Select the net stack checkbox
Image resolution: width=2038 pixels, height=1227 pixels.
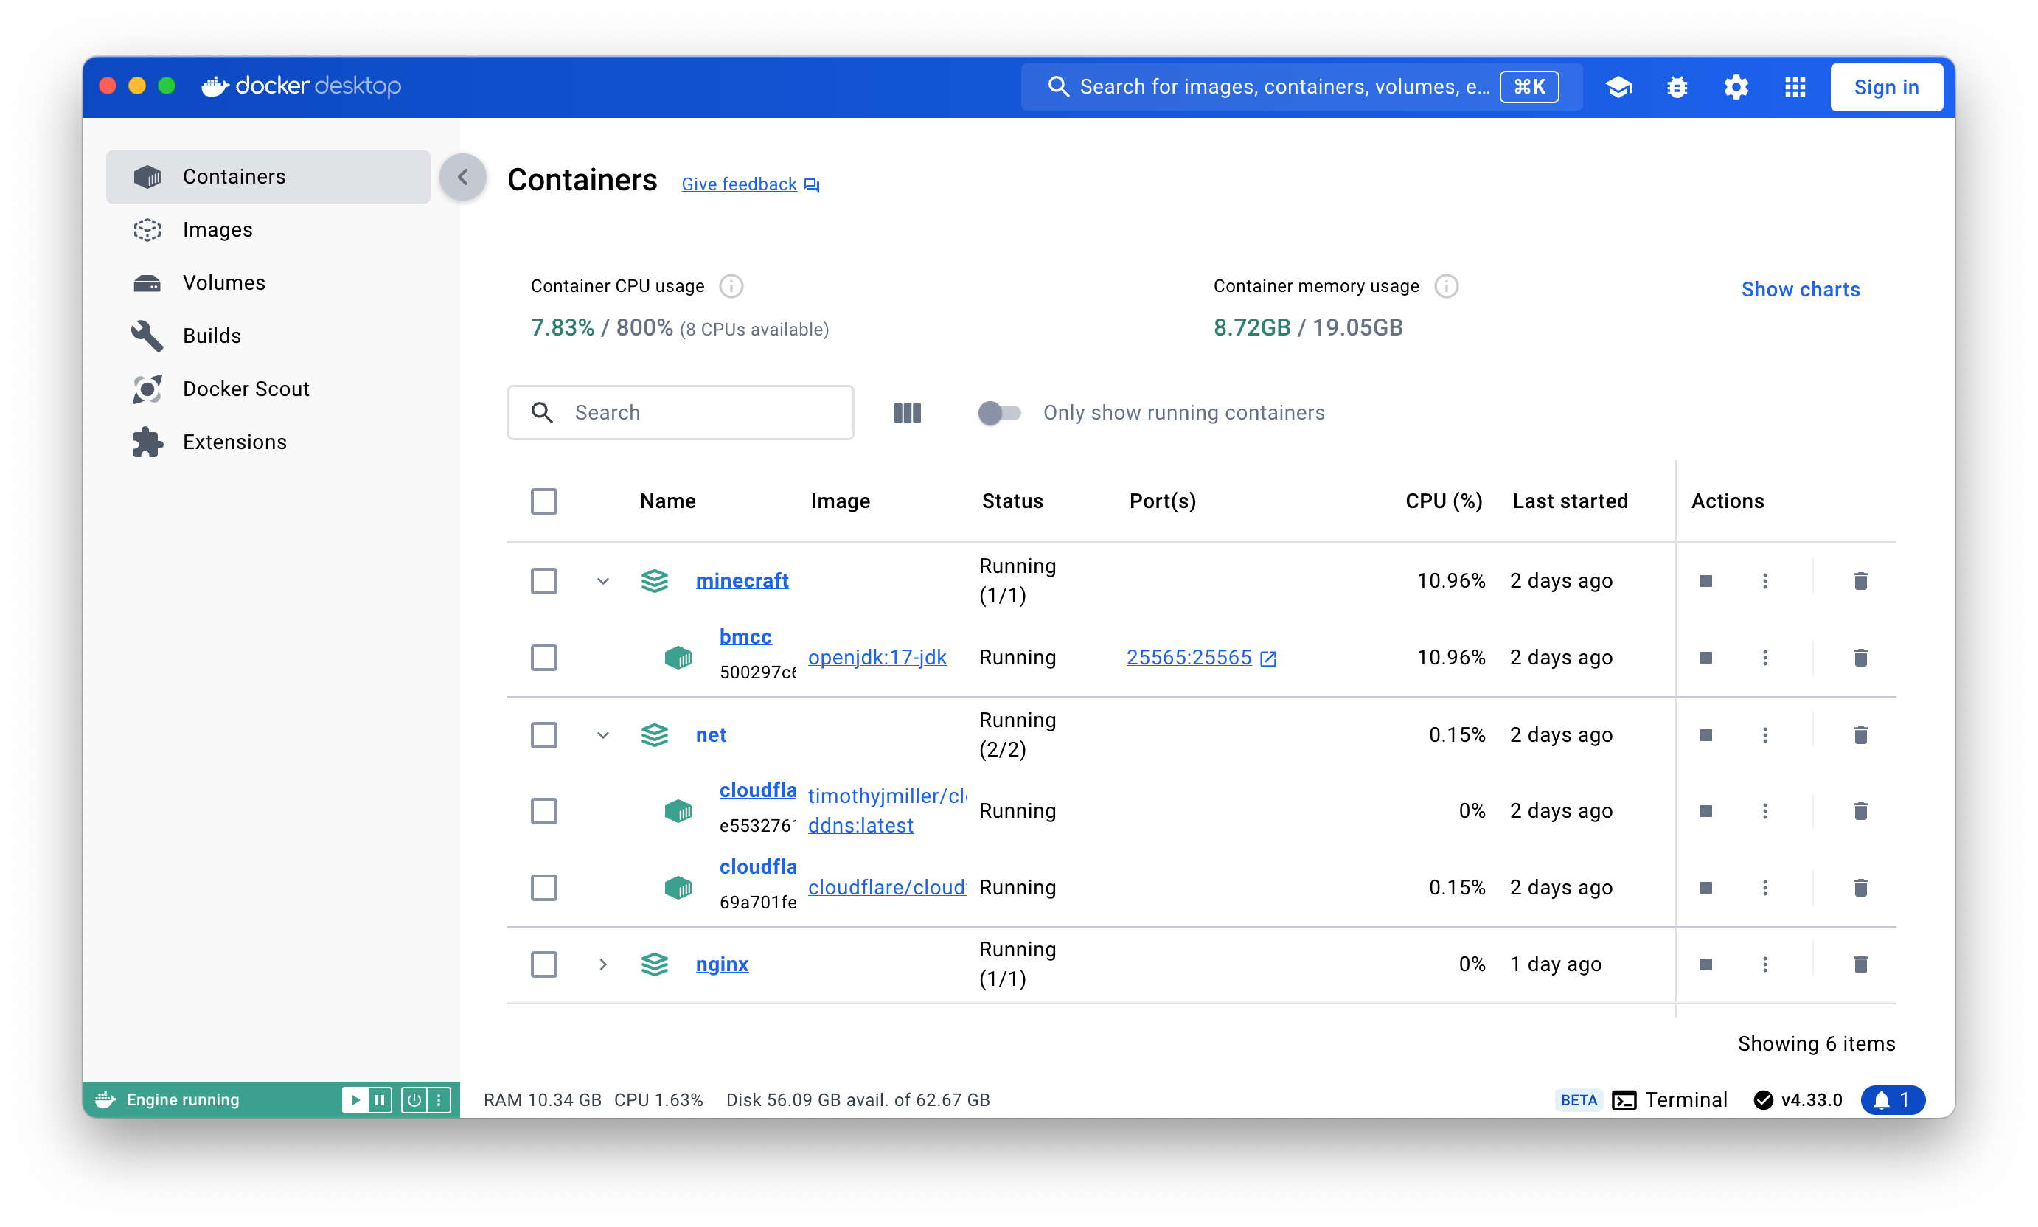(543, 735)
